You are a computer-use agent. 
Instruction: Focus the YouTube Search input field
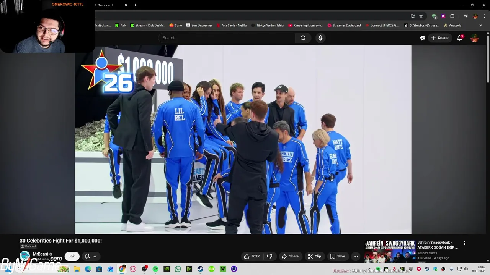[227, 38]
